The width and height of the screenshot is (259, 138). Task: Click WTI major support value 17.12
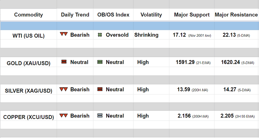point(180,35)
